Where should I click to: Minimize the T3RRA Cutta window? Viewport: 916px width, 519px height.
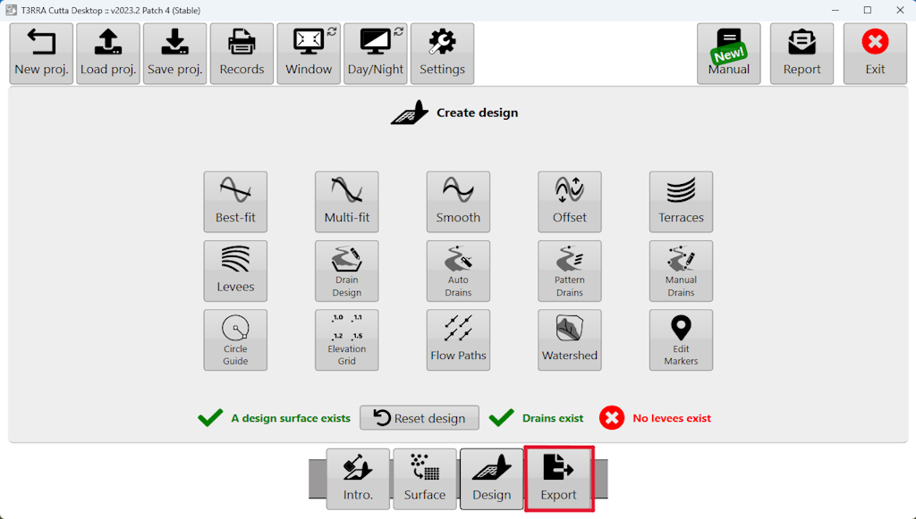[835, 11]
